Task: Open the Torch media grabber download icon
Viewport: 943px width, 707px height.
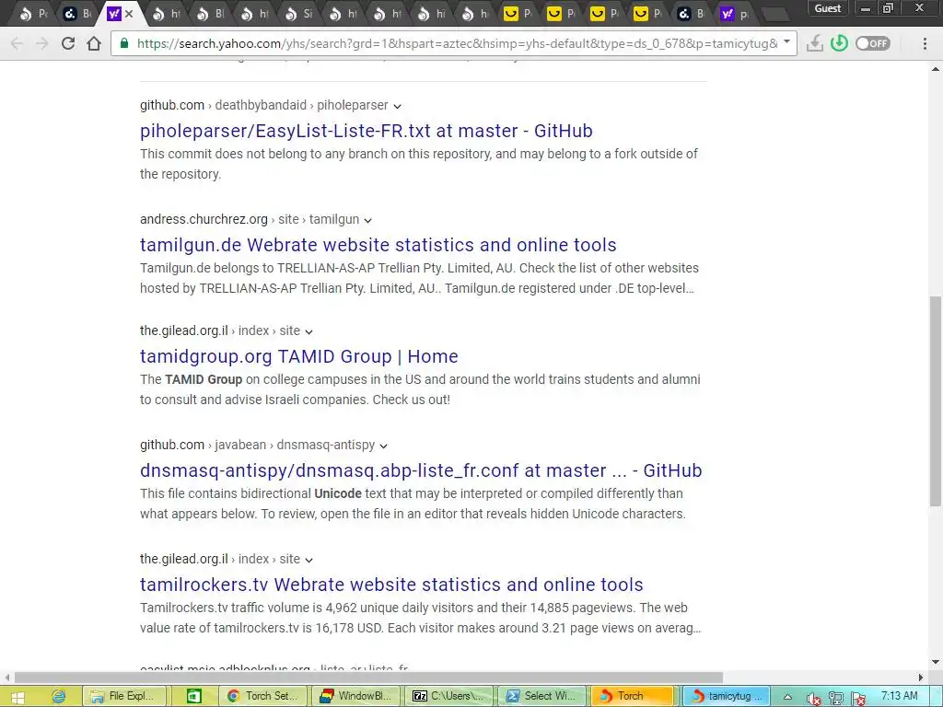Action: [814, 43]
